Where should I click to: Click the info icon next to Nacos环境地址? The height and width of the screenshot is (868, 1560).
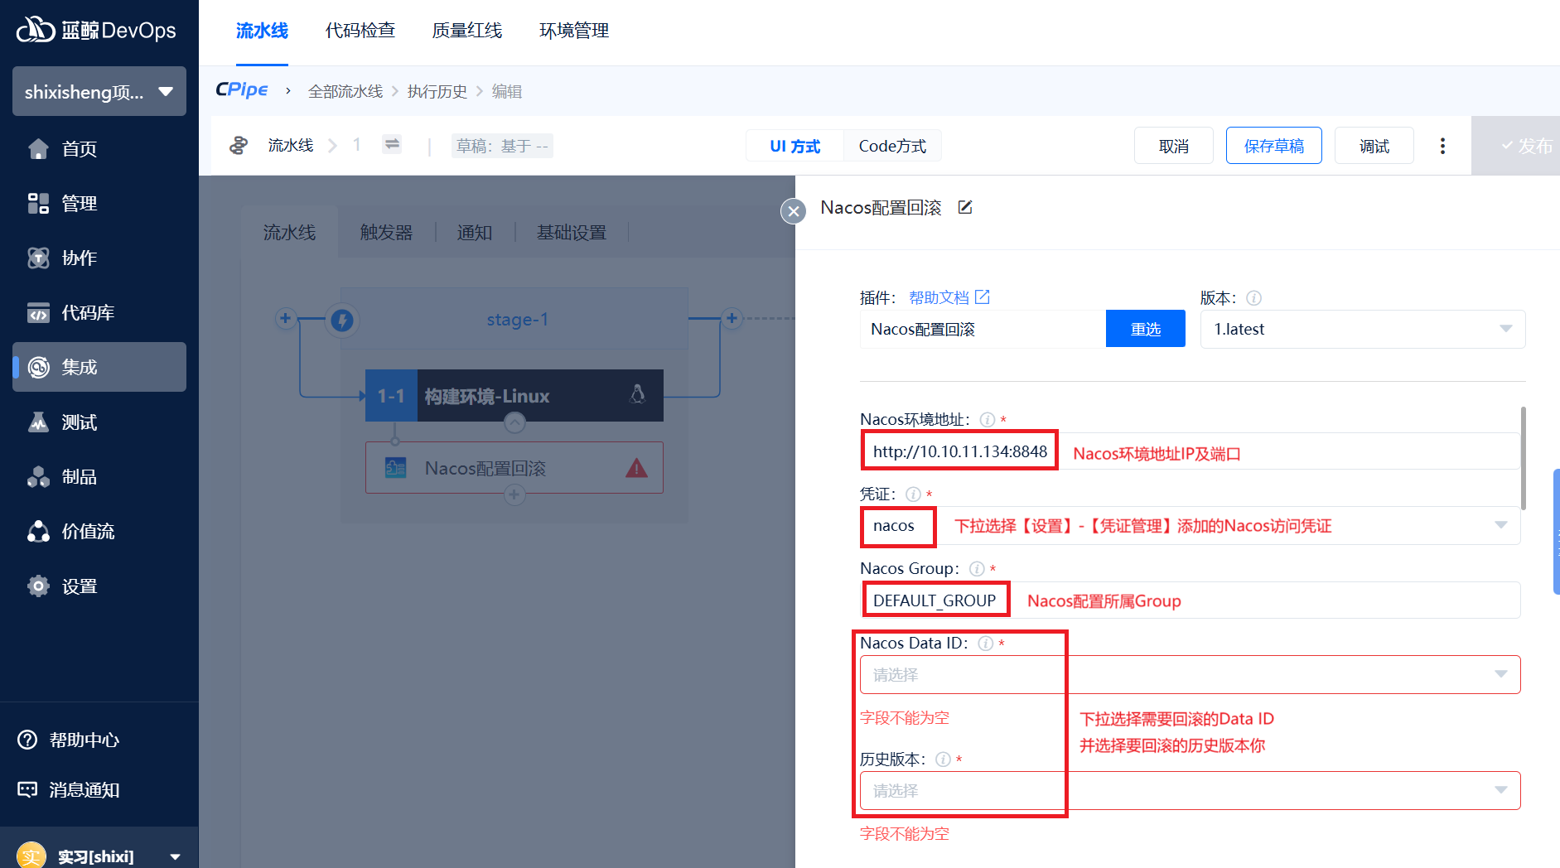click(987, 420)
